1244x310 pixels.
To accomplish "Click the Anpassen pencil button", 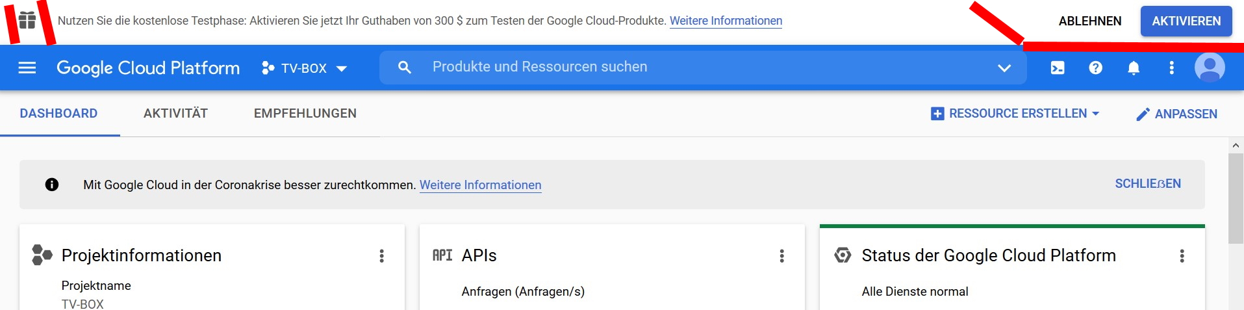I will (x=1176, y=114).
